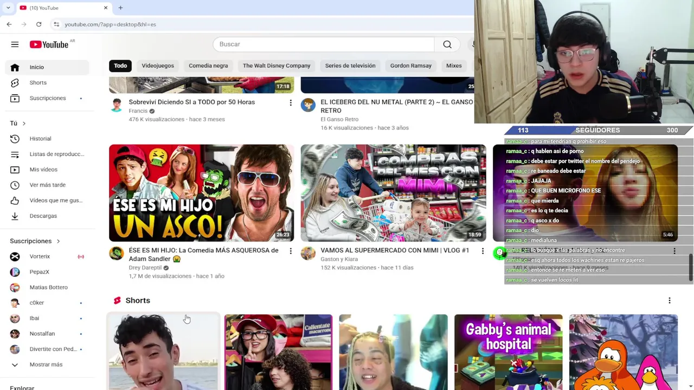
Task: Open Gabby's animal hospital short
Action: [x=508, y=352]
